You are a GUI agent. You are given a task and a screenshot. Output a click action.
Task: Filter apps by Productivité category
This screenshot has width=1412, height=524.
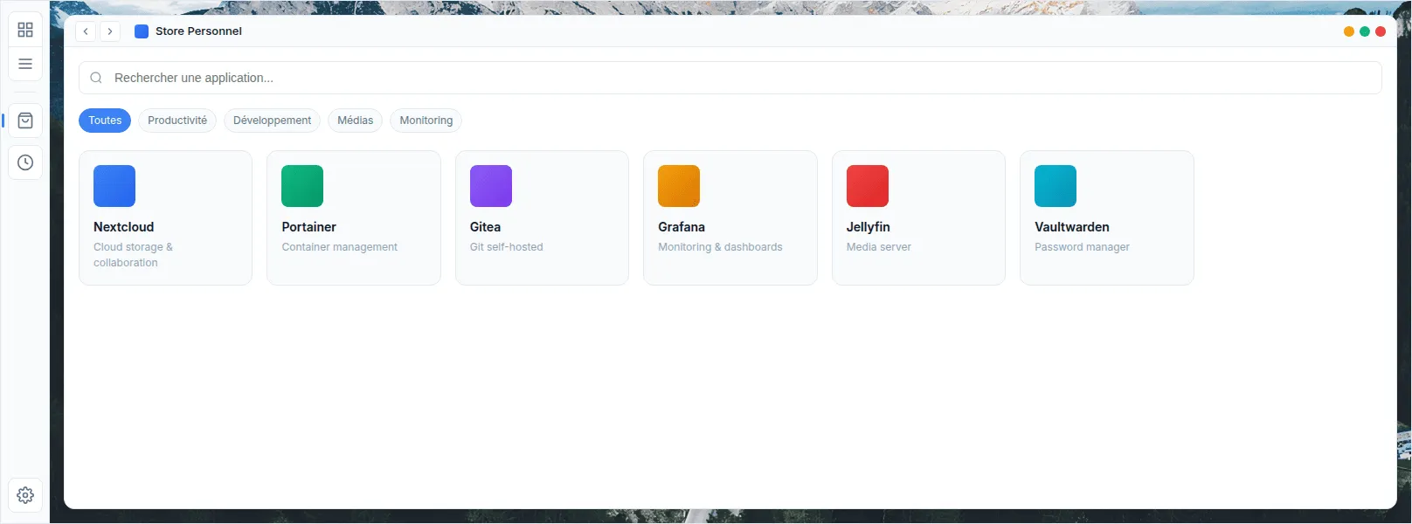[x=177, y=121]
